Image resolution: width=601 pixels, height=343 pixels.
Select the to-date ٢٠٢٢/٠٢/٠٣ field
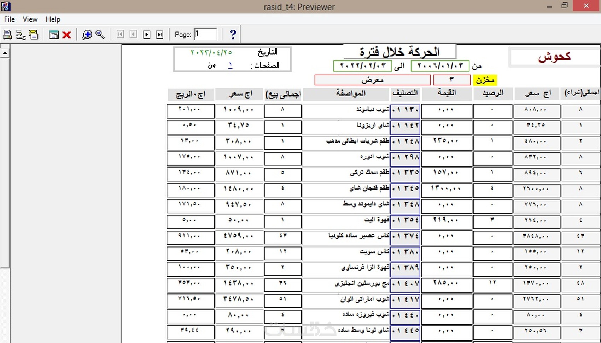point(363,66)
